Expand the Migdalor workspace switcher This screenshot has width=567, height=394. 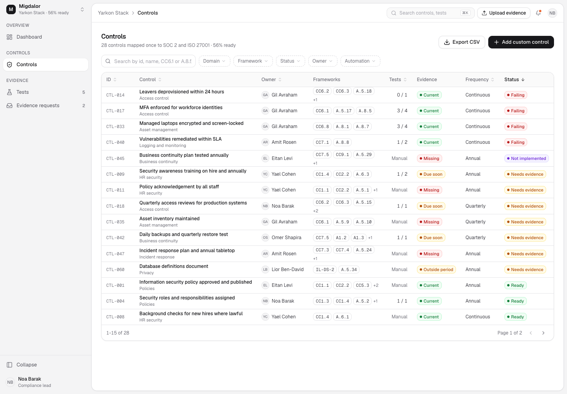click(82, 9)
